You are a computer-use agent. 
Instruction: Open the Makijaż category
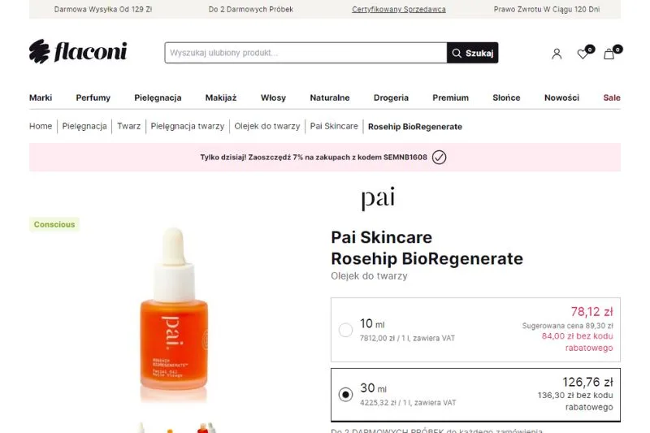pyautogui.click(x=221, y=97)
